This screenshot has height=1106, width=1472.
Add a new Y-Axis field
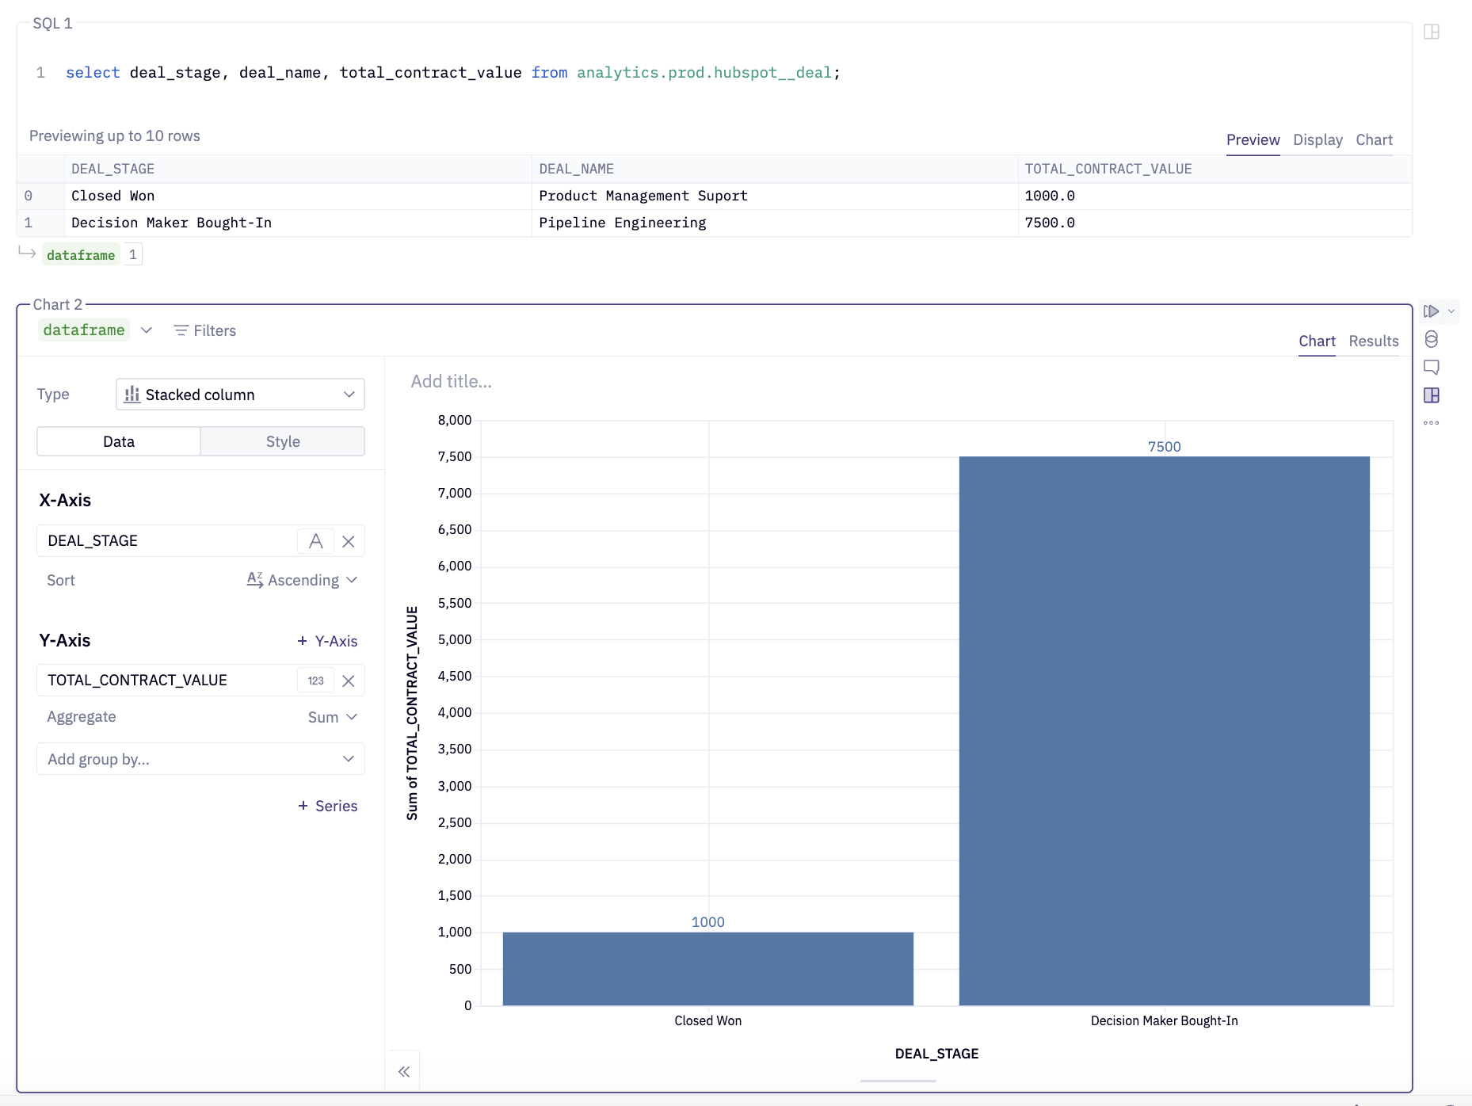tap(327, 640)
